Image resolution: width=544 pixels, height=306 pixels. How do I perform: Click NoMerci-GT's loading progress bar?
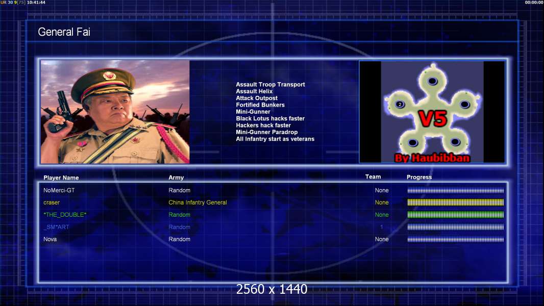455,191
